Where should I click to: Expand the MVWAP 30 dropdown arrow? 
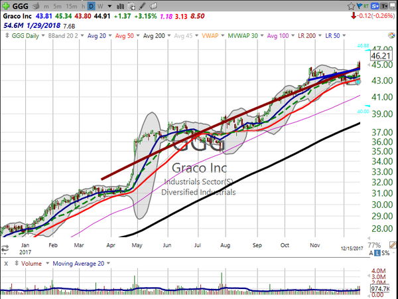262,36
